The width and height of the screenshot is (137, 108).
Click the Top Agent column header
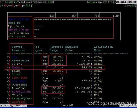click(x=38, y=48)
